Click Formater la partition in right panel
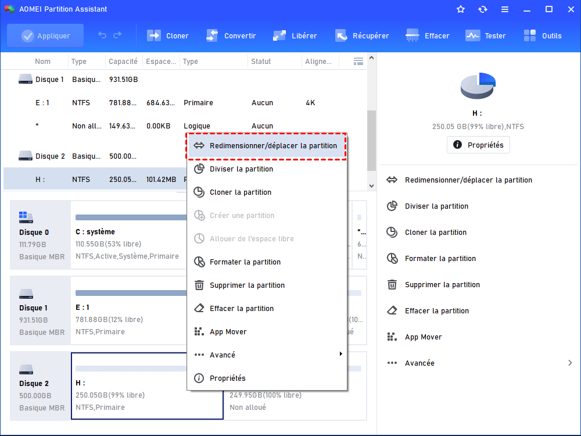 click(x=440, y=259)
